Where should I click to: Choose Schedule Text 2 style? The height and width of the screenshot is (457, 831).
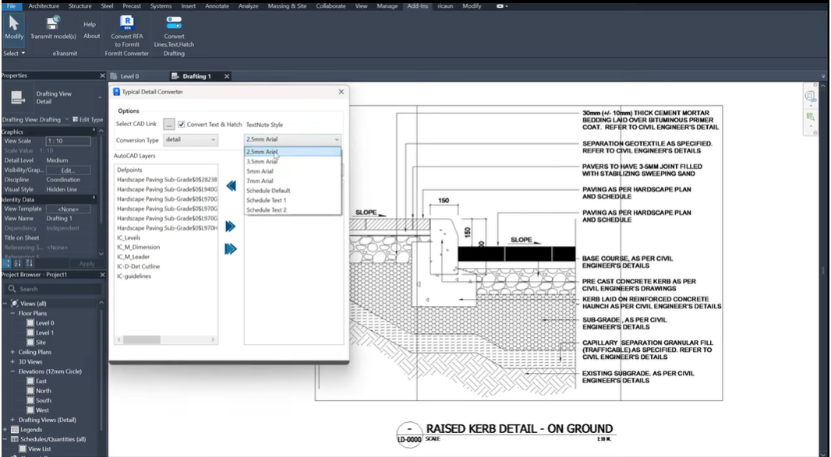(x=292, y=209)
